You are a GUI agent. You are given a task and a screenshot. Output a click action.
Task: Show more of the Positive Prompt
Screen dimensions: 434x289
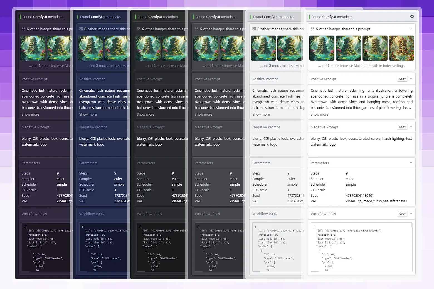pos(319,114)
